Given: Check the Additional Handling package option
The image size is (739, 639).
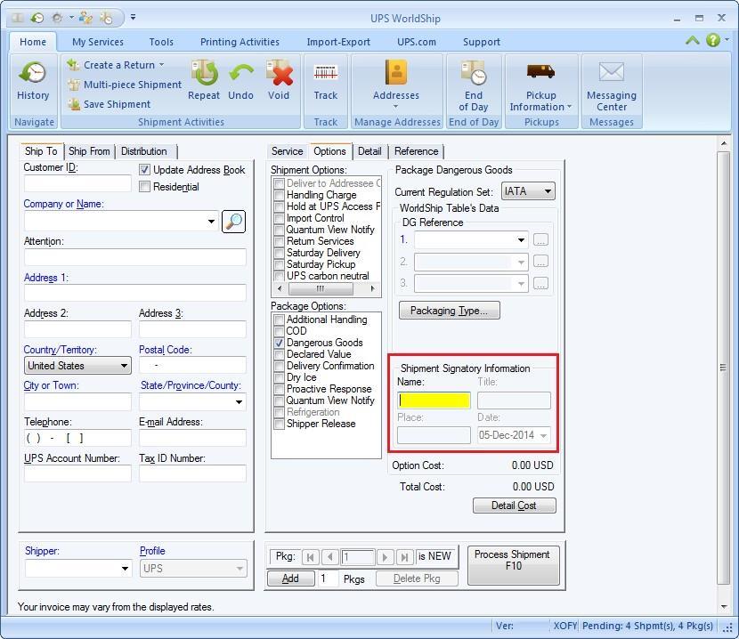Looking at the screenshot, I should [279, 319].
